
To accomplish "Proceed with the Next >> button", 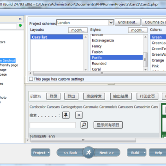I will tap(107, 153).
